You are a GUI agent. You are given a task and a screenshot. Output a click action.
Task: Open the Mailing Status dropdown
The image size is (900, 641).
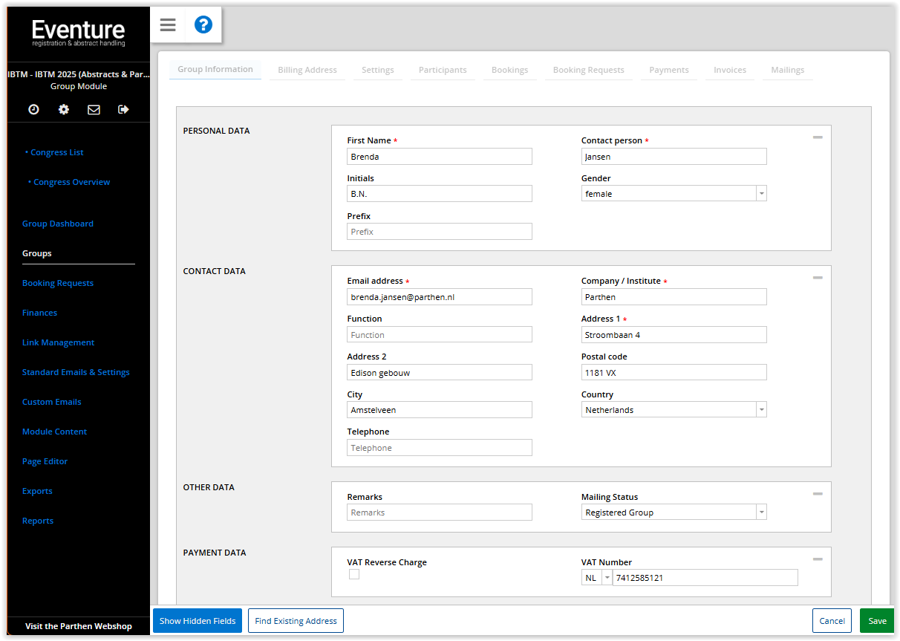pyautogui.click(x=760, y=513)
